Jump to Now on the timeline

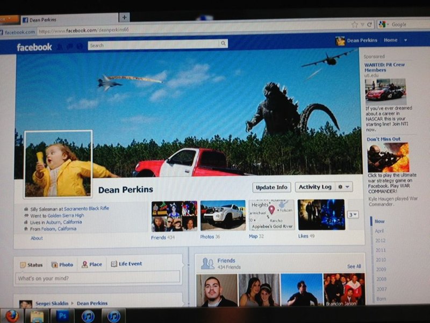(379, 221)
